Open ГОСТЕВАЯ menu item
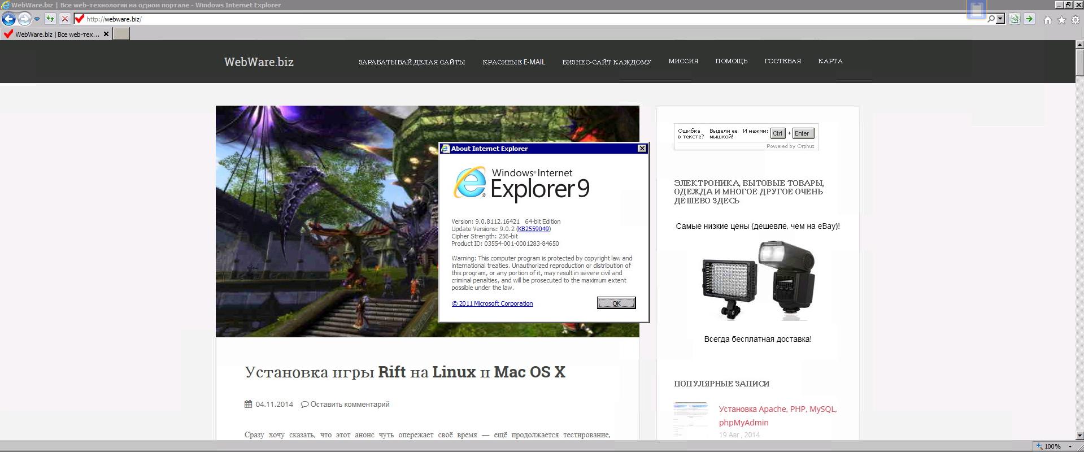Image resolution: width=1084 pixels, height=452 pixels. click(x=782, y=60)
